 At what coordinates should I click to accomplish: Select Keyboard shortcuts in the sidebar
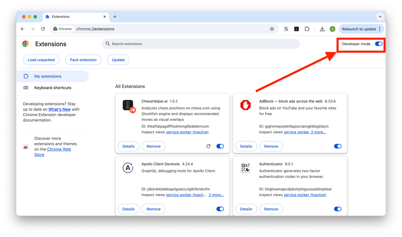[53, 87]
